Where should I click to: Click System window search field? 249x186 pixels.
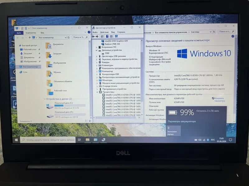tap(227, 32)
